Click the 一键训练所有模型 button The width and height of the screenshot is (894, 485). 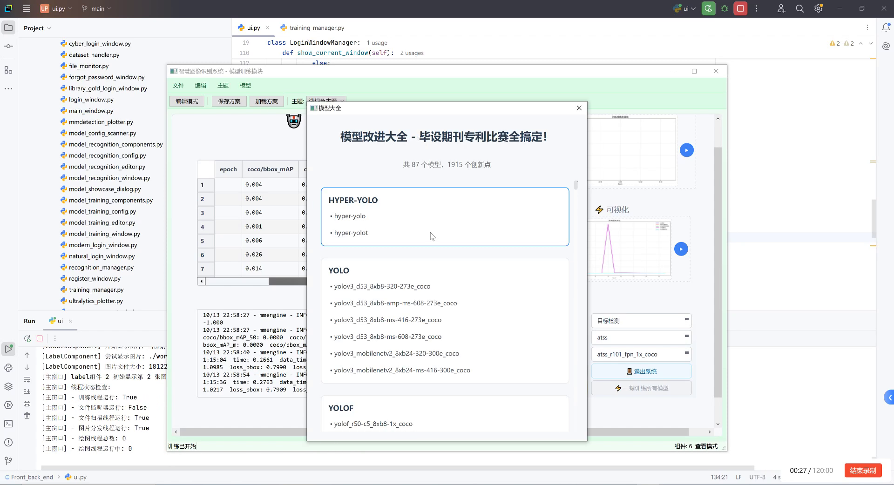(641, 388)
